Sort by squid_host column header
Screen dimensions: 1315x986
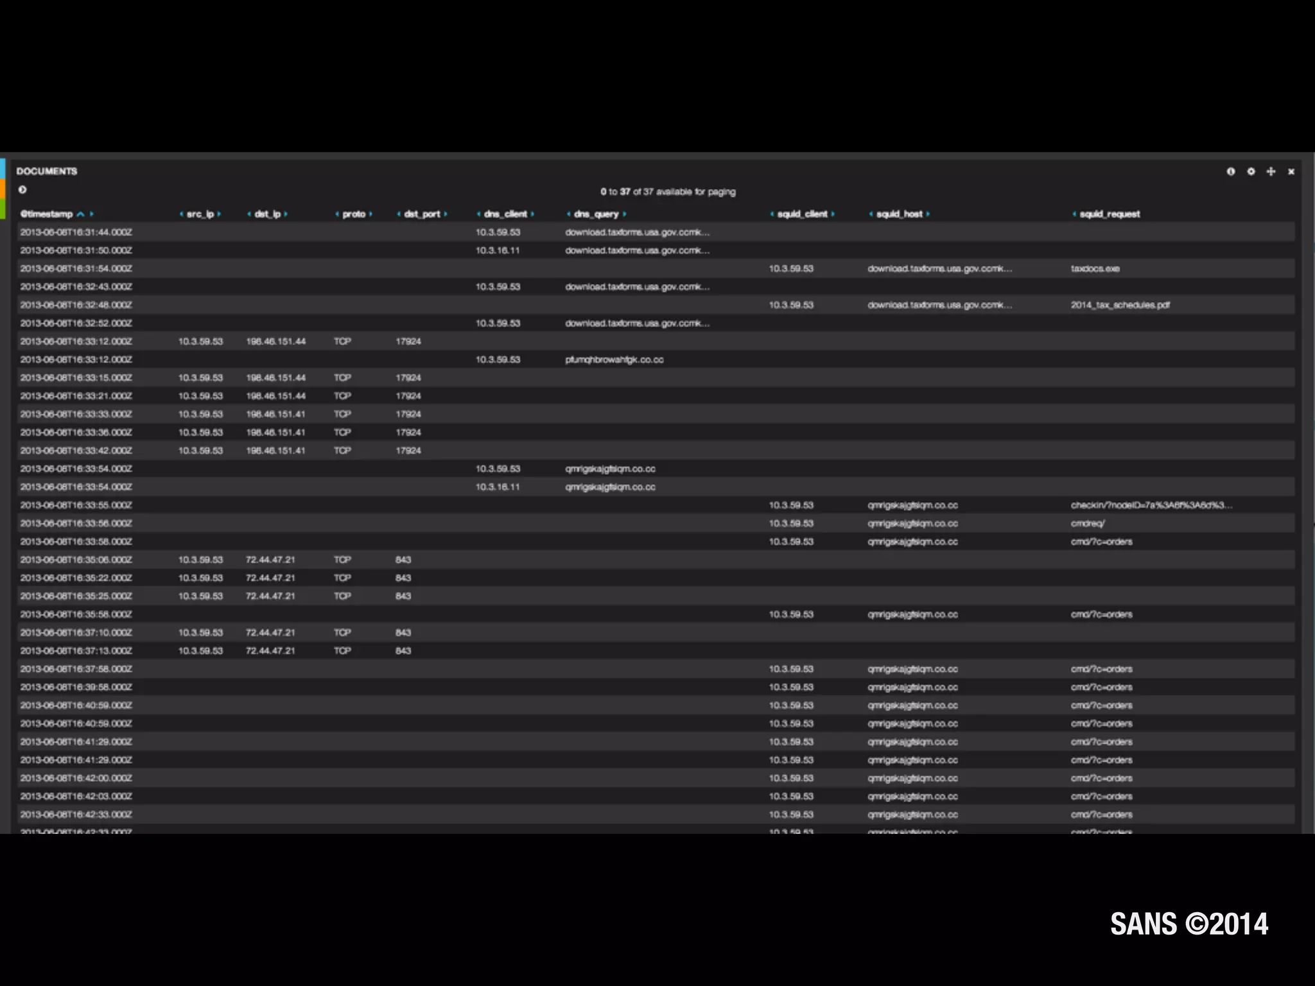pyautogui.click(x=899, y=214)
